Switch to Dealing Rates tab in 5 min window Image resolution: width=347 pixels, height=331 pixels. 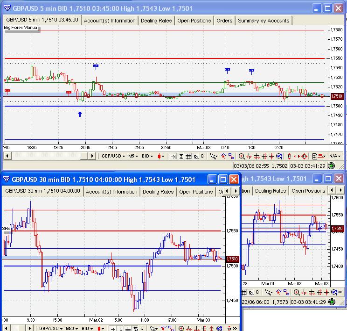pyautogui.click(x=158, y=21)
